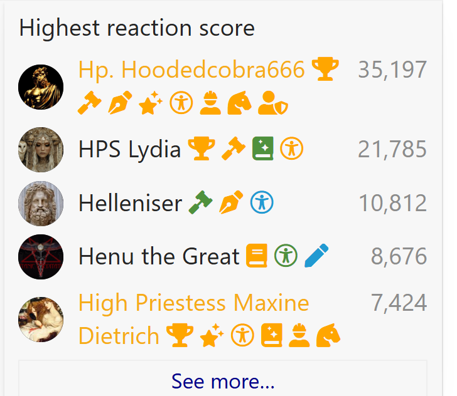457x396 pixels.
Task: Click the chess knight icon under Hp. Hoodedcobra666
Action: point(239,103)
